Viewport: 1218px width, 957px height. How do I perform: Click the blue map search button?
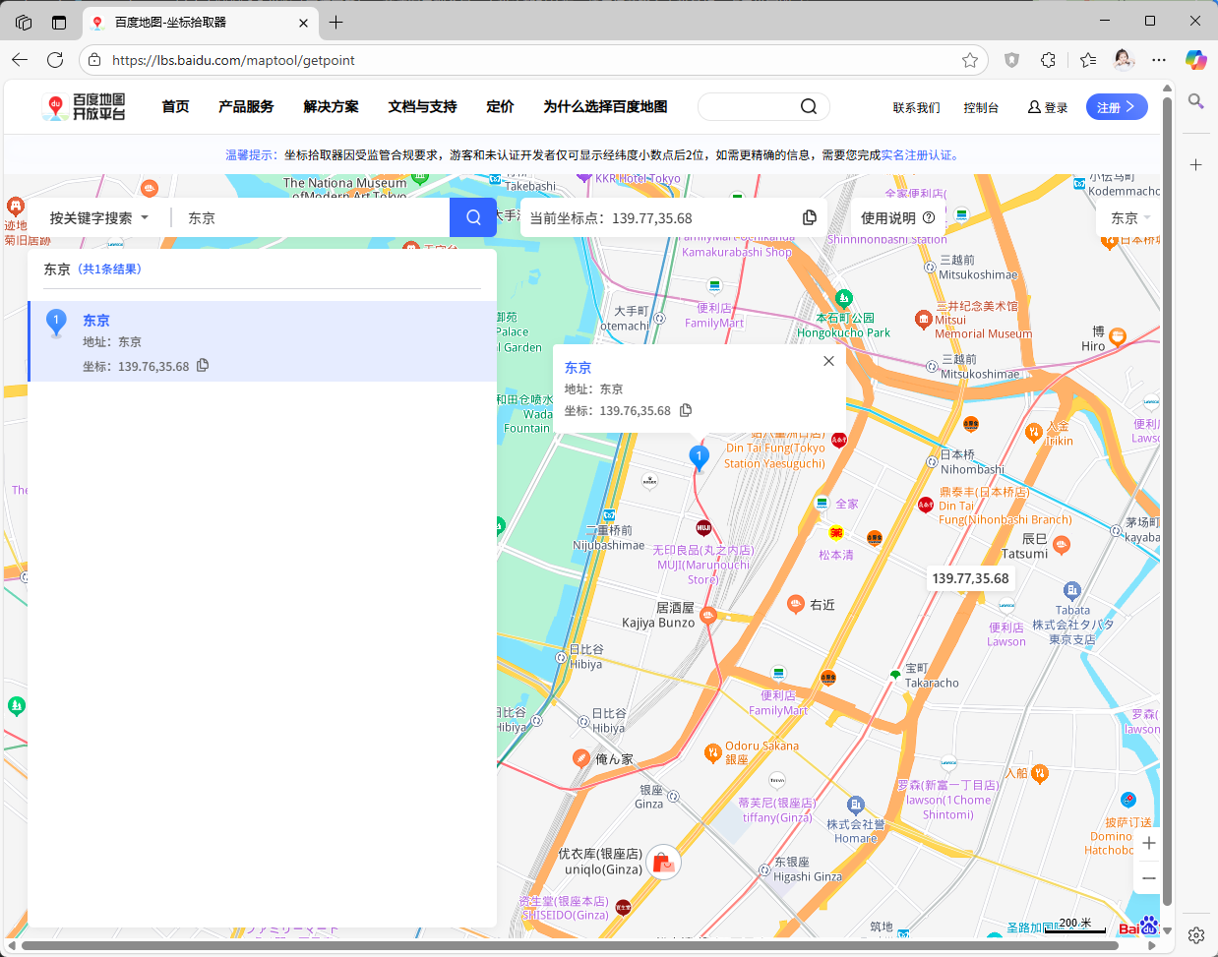[x=473, y=217]
